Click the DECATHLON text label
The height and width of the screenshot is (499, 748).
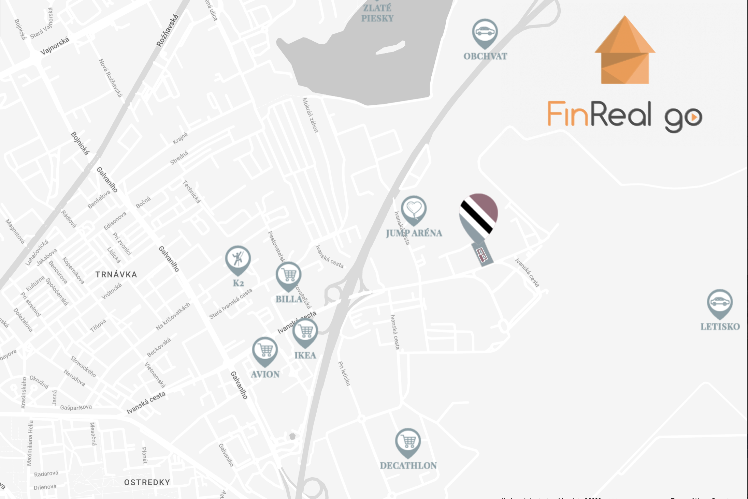[x=408, y=466]
